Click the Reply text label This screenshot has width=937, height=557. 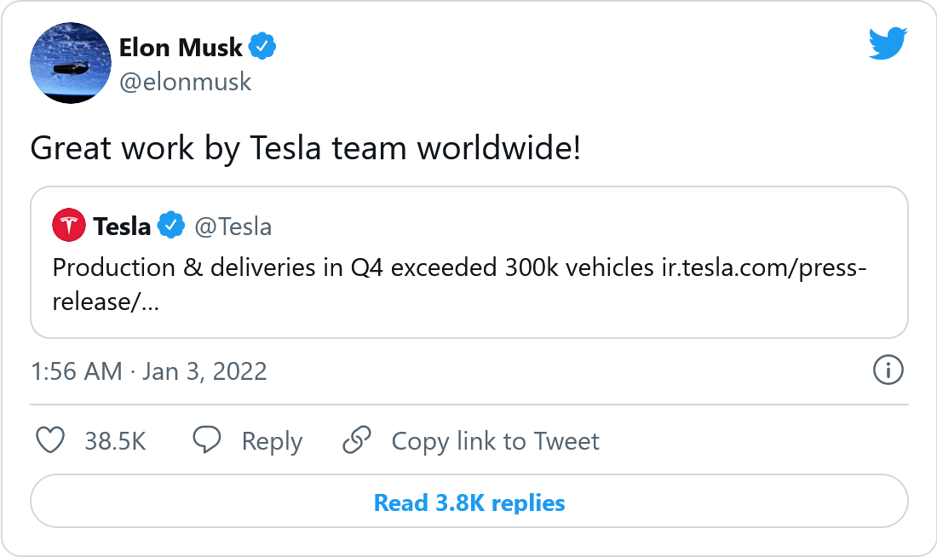(272, 441)
